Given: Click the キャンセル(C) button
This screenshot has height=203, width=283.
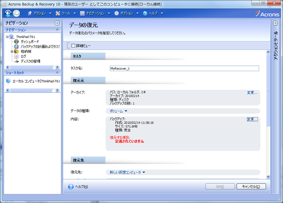Looking at the screenshot, I should click(x=251, y=186).
